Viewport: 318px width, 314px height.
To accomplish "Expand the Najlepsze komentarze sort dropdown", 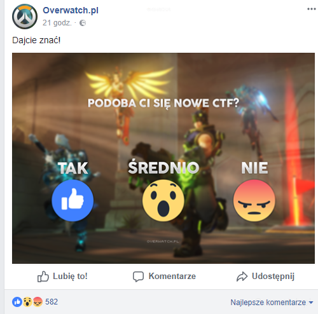I will tap(272, 303).
